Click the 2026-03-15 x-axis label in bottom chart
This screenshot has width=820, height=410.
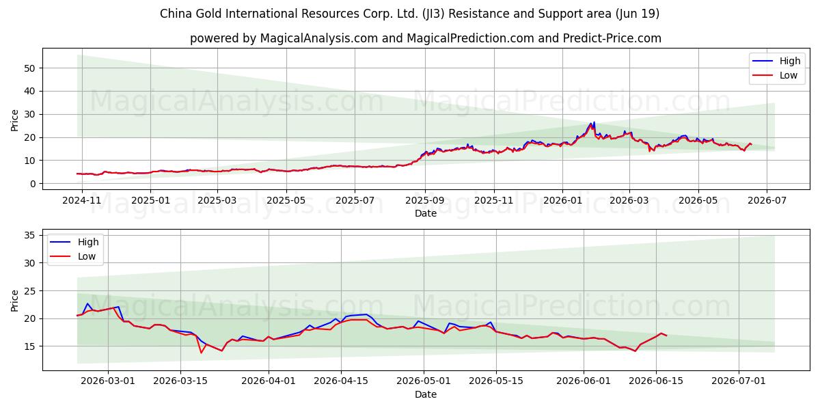[180, 382]
